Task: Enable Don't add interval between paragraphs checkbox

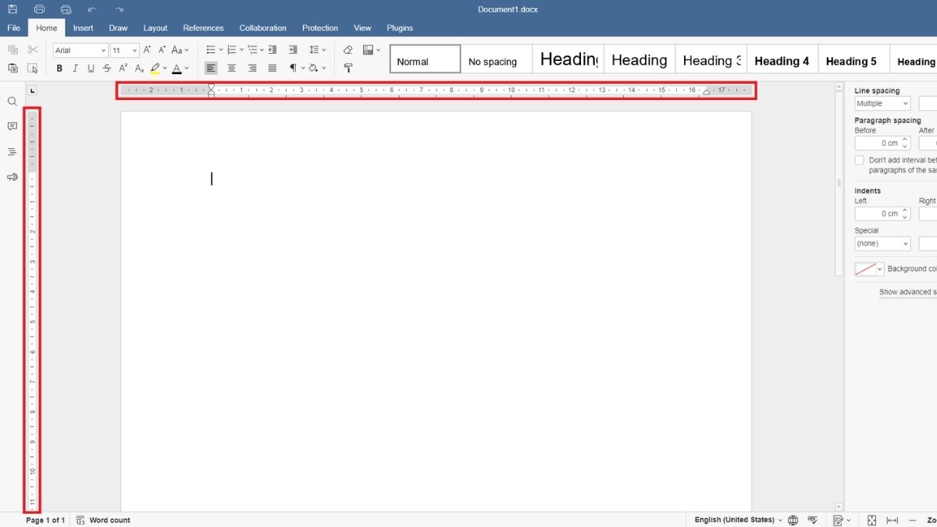Action: click(x=860, y=160)
